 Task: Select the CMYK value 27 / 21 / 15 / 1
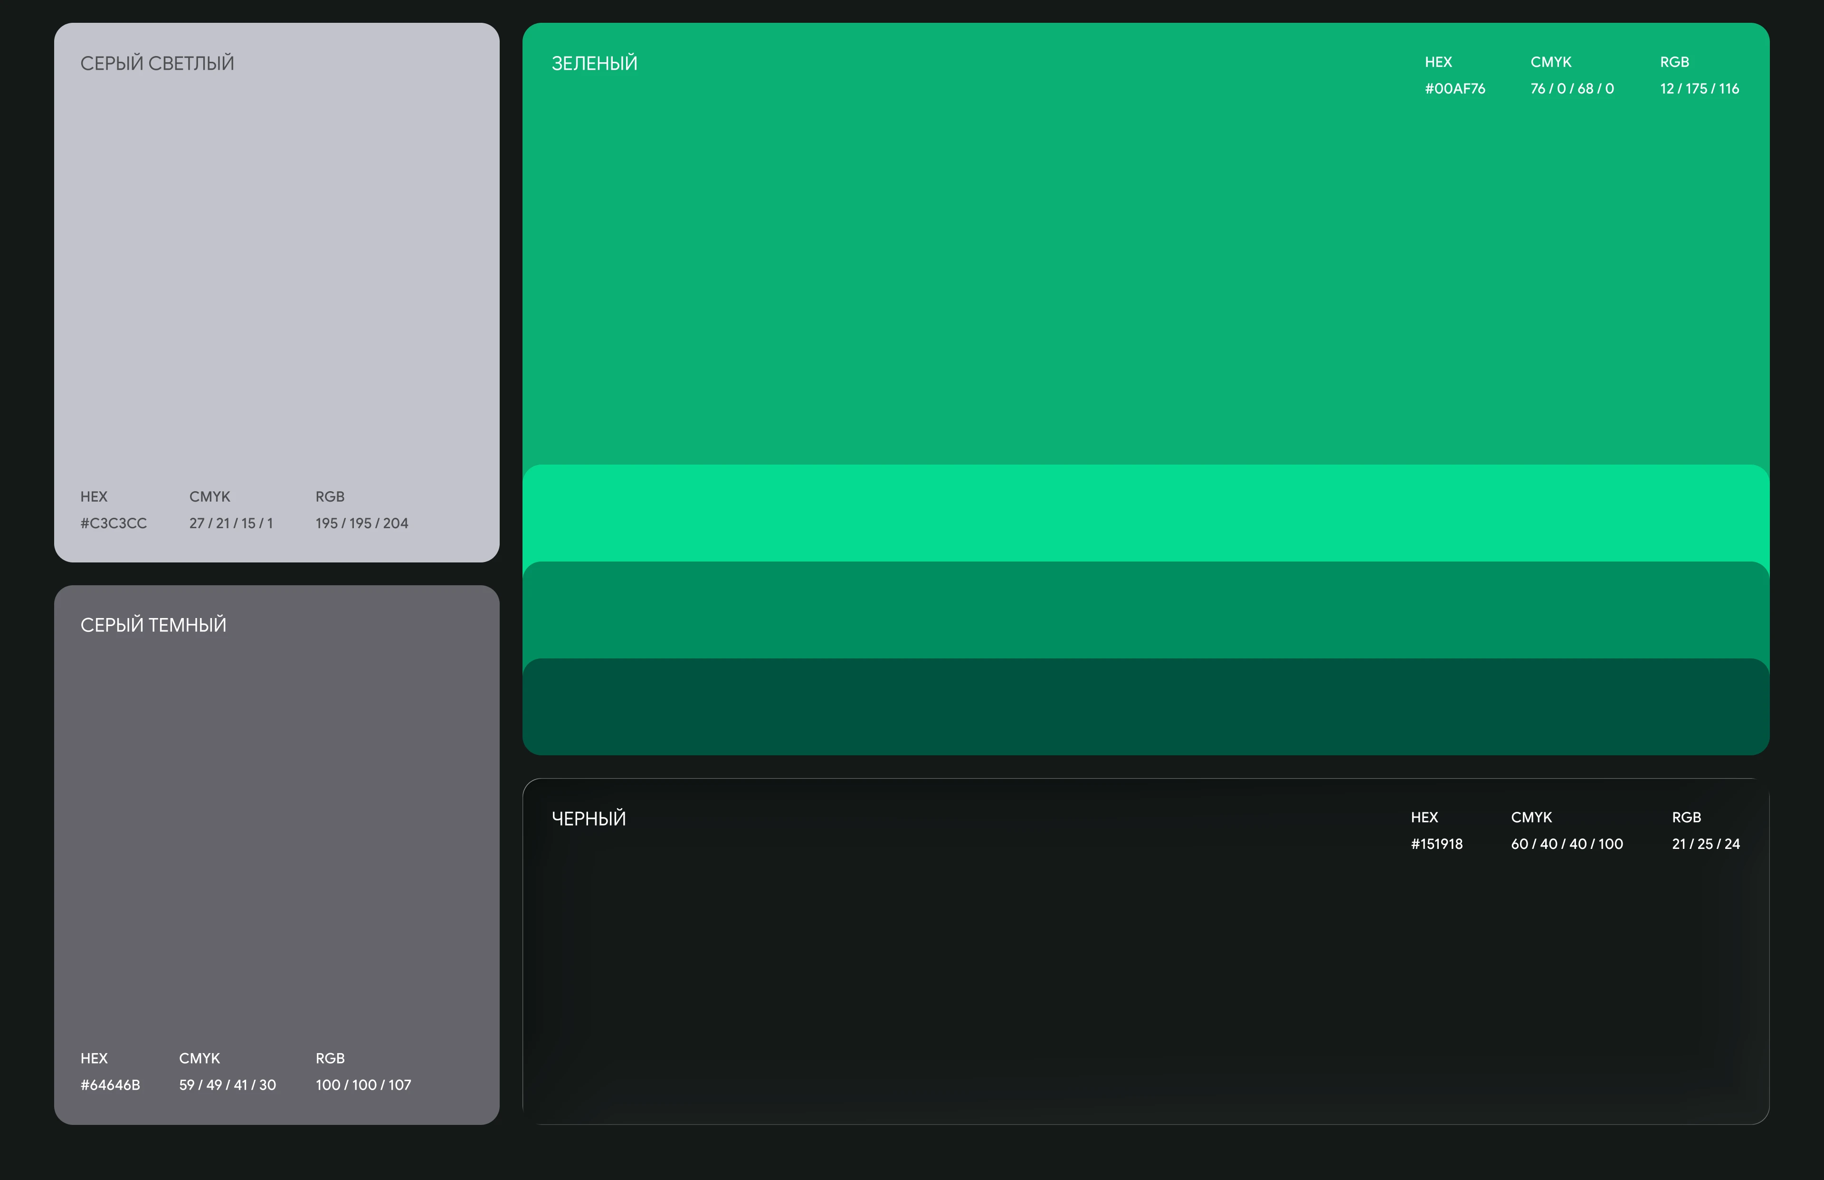(x=231, y=523)
